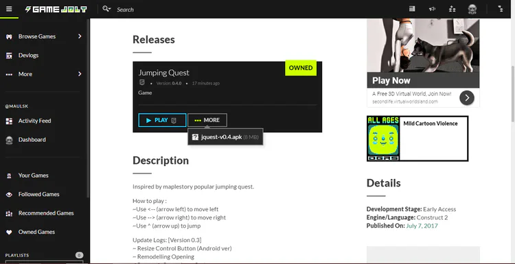The image size is (515, 264).
Task: Click the @MAULSK username label
Action: pos(16,106)
